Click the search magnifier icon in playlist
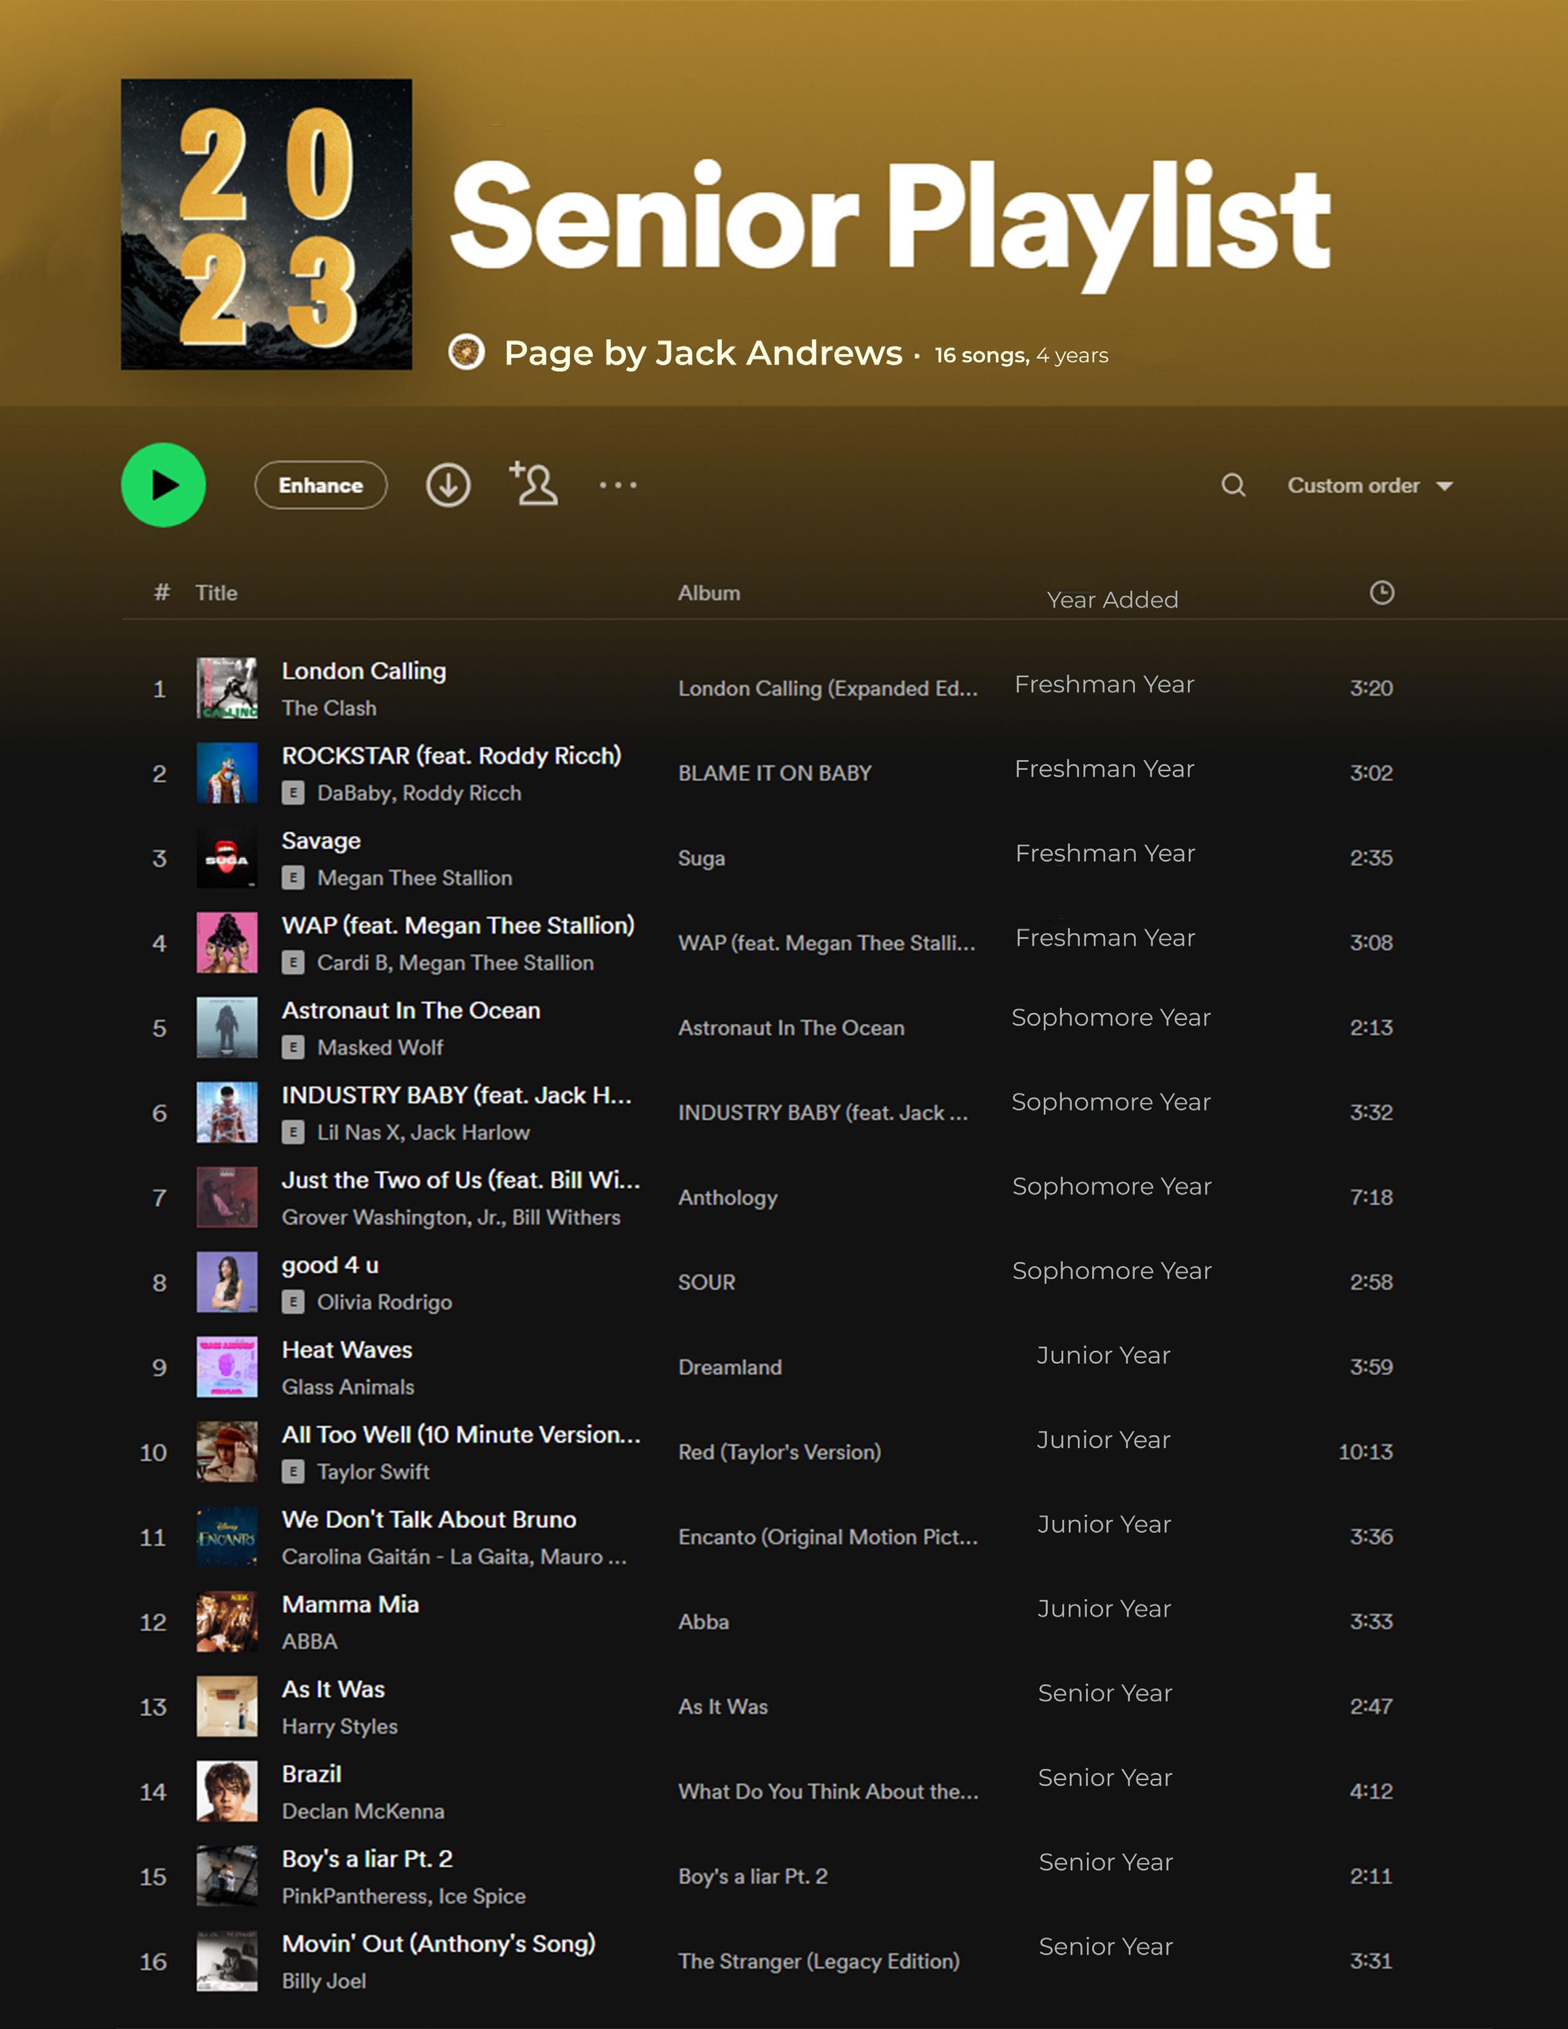This screenshot has height=2029, width=1568. [1233, 485]
